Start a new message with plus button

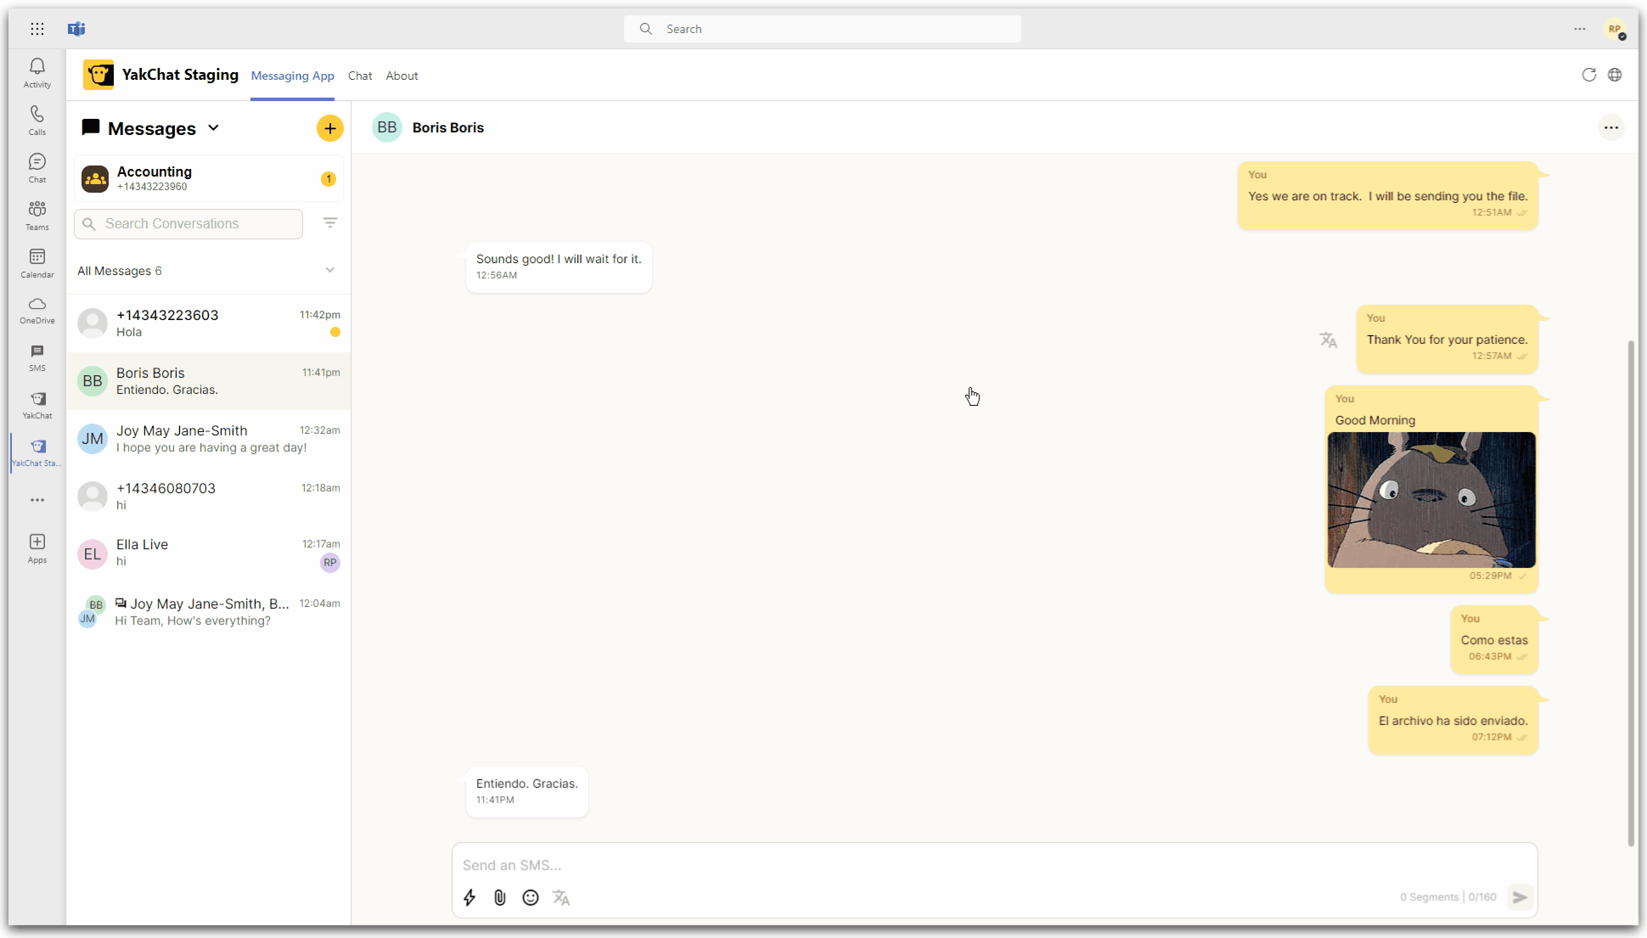[x=330, y=128]
